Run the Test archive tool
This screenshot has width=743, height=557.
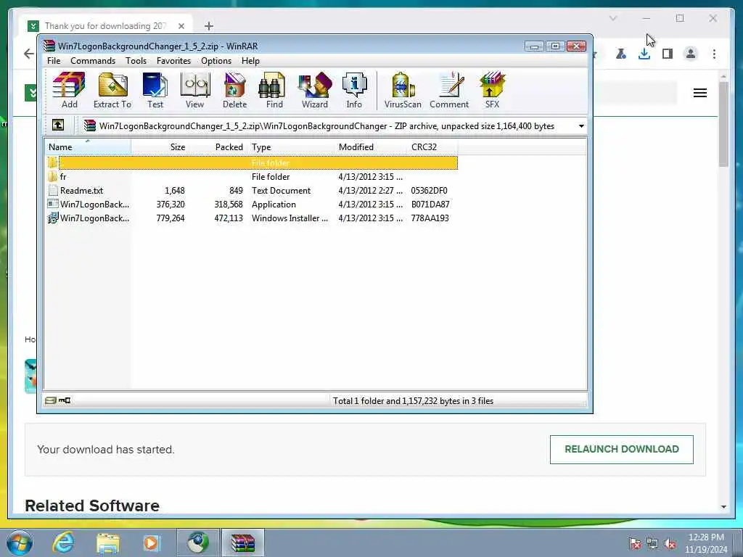(155, 91)
